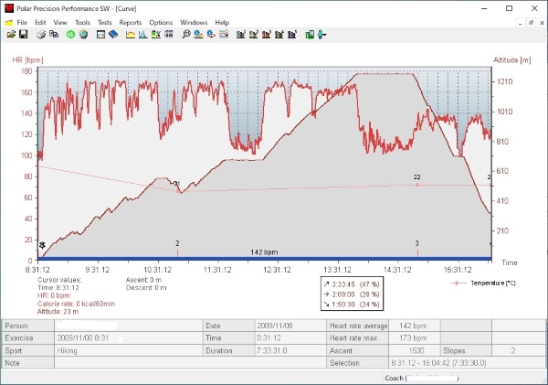This screenshot has height=385, width=548.
Task: Click the HR [bpm] axis label
Action: click(27, 60)
